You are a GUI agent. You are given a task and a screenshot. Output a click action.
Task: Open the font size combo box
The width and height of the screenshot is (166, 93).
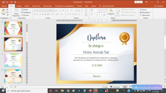click(52, 11)
